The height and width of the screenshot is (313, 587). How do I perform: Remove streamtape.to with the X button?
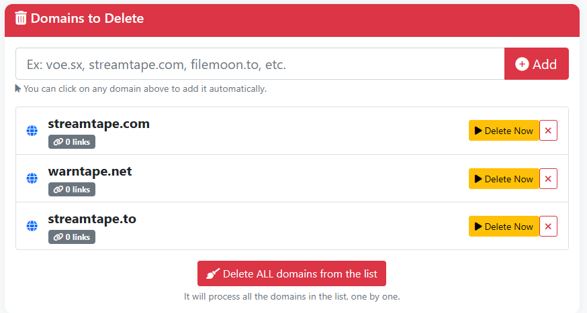click(548, 226)
